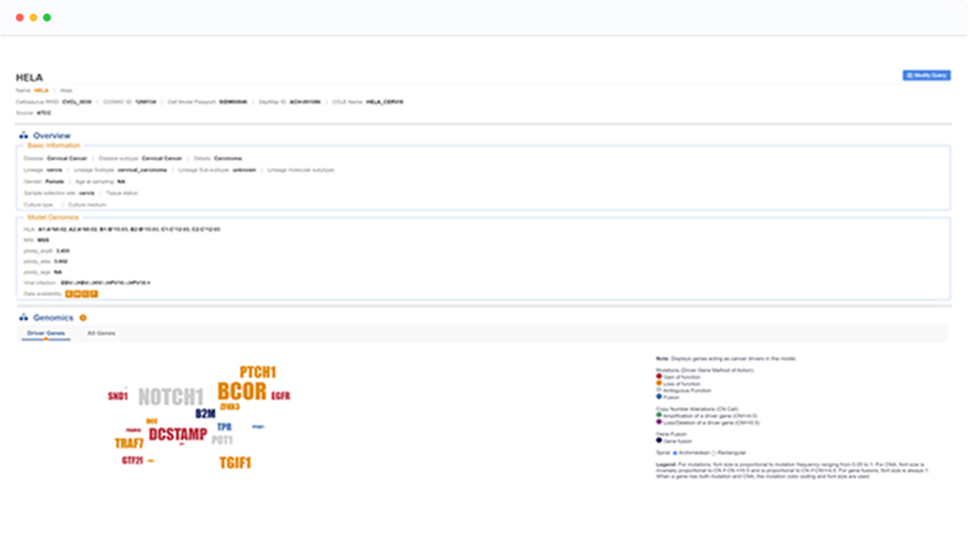Click the blue Fusion legend dot
The width and height of the screenshot is (970, 536).
659,397
